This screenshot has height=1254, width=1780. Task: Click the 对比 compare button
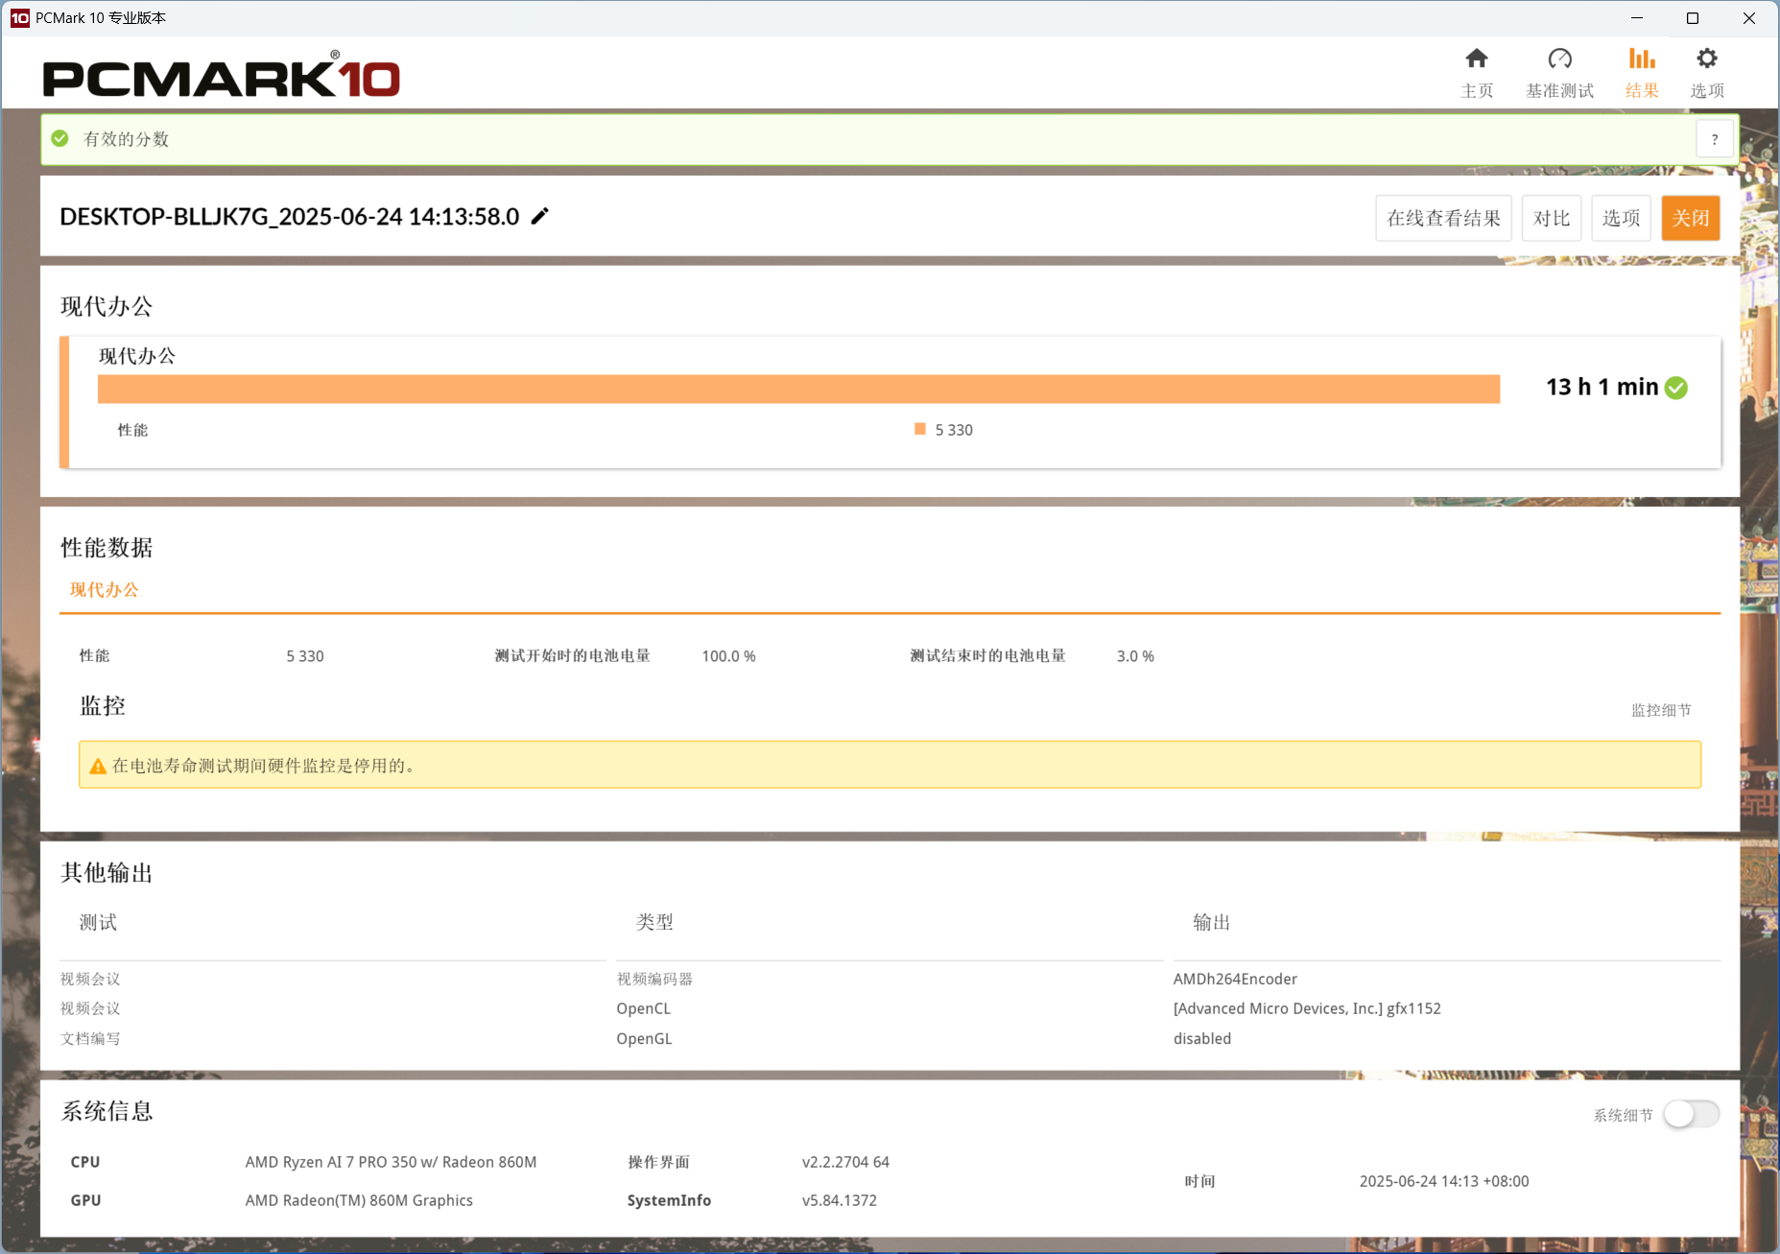(x=1552, y=218)
